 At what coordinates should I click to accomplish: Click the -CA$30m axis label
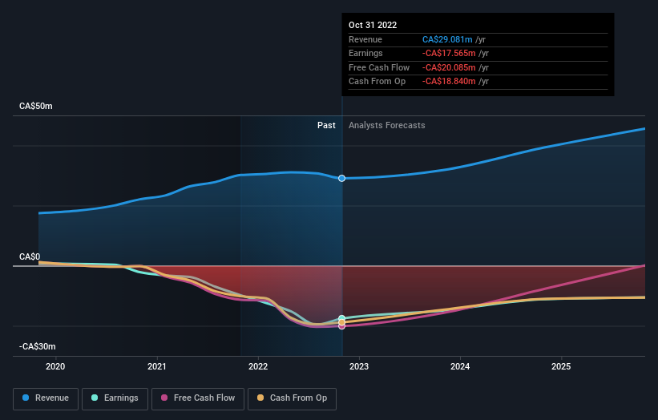[x=38, y=346]
